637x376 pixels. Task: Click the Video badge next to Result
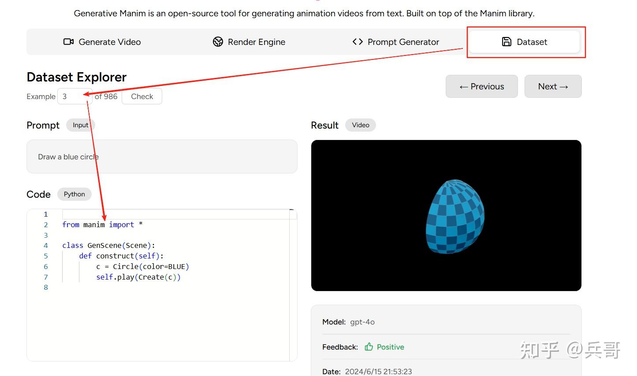(361, 125)
